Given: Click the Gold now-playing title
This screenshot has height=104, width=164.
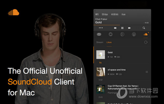Looking at the screenshot, I should (98, 22).
